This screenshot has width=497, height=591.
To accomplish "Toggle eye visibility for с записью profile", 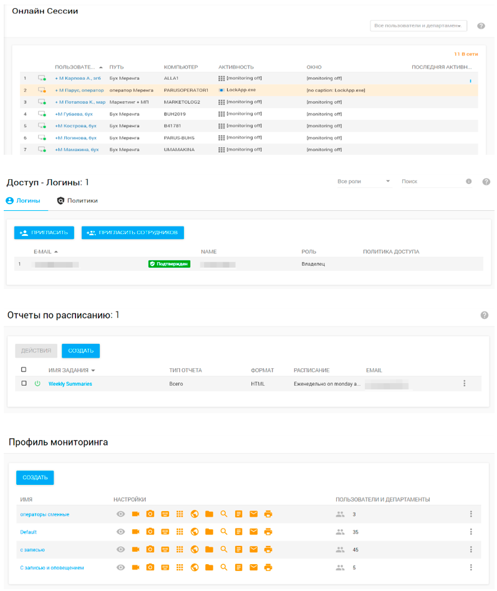I will [120, 549].
